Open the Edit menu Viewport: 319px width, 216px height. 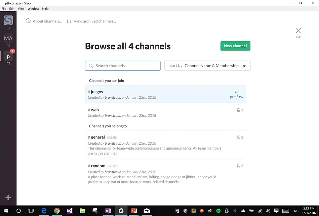coord(12,9)
